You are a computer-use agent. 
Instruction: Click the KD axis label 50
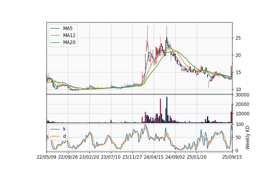tap(238, 137)
